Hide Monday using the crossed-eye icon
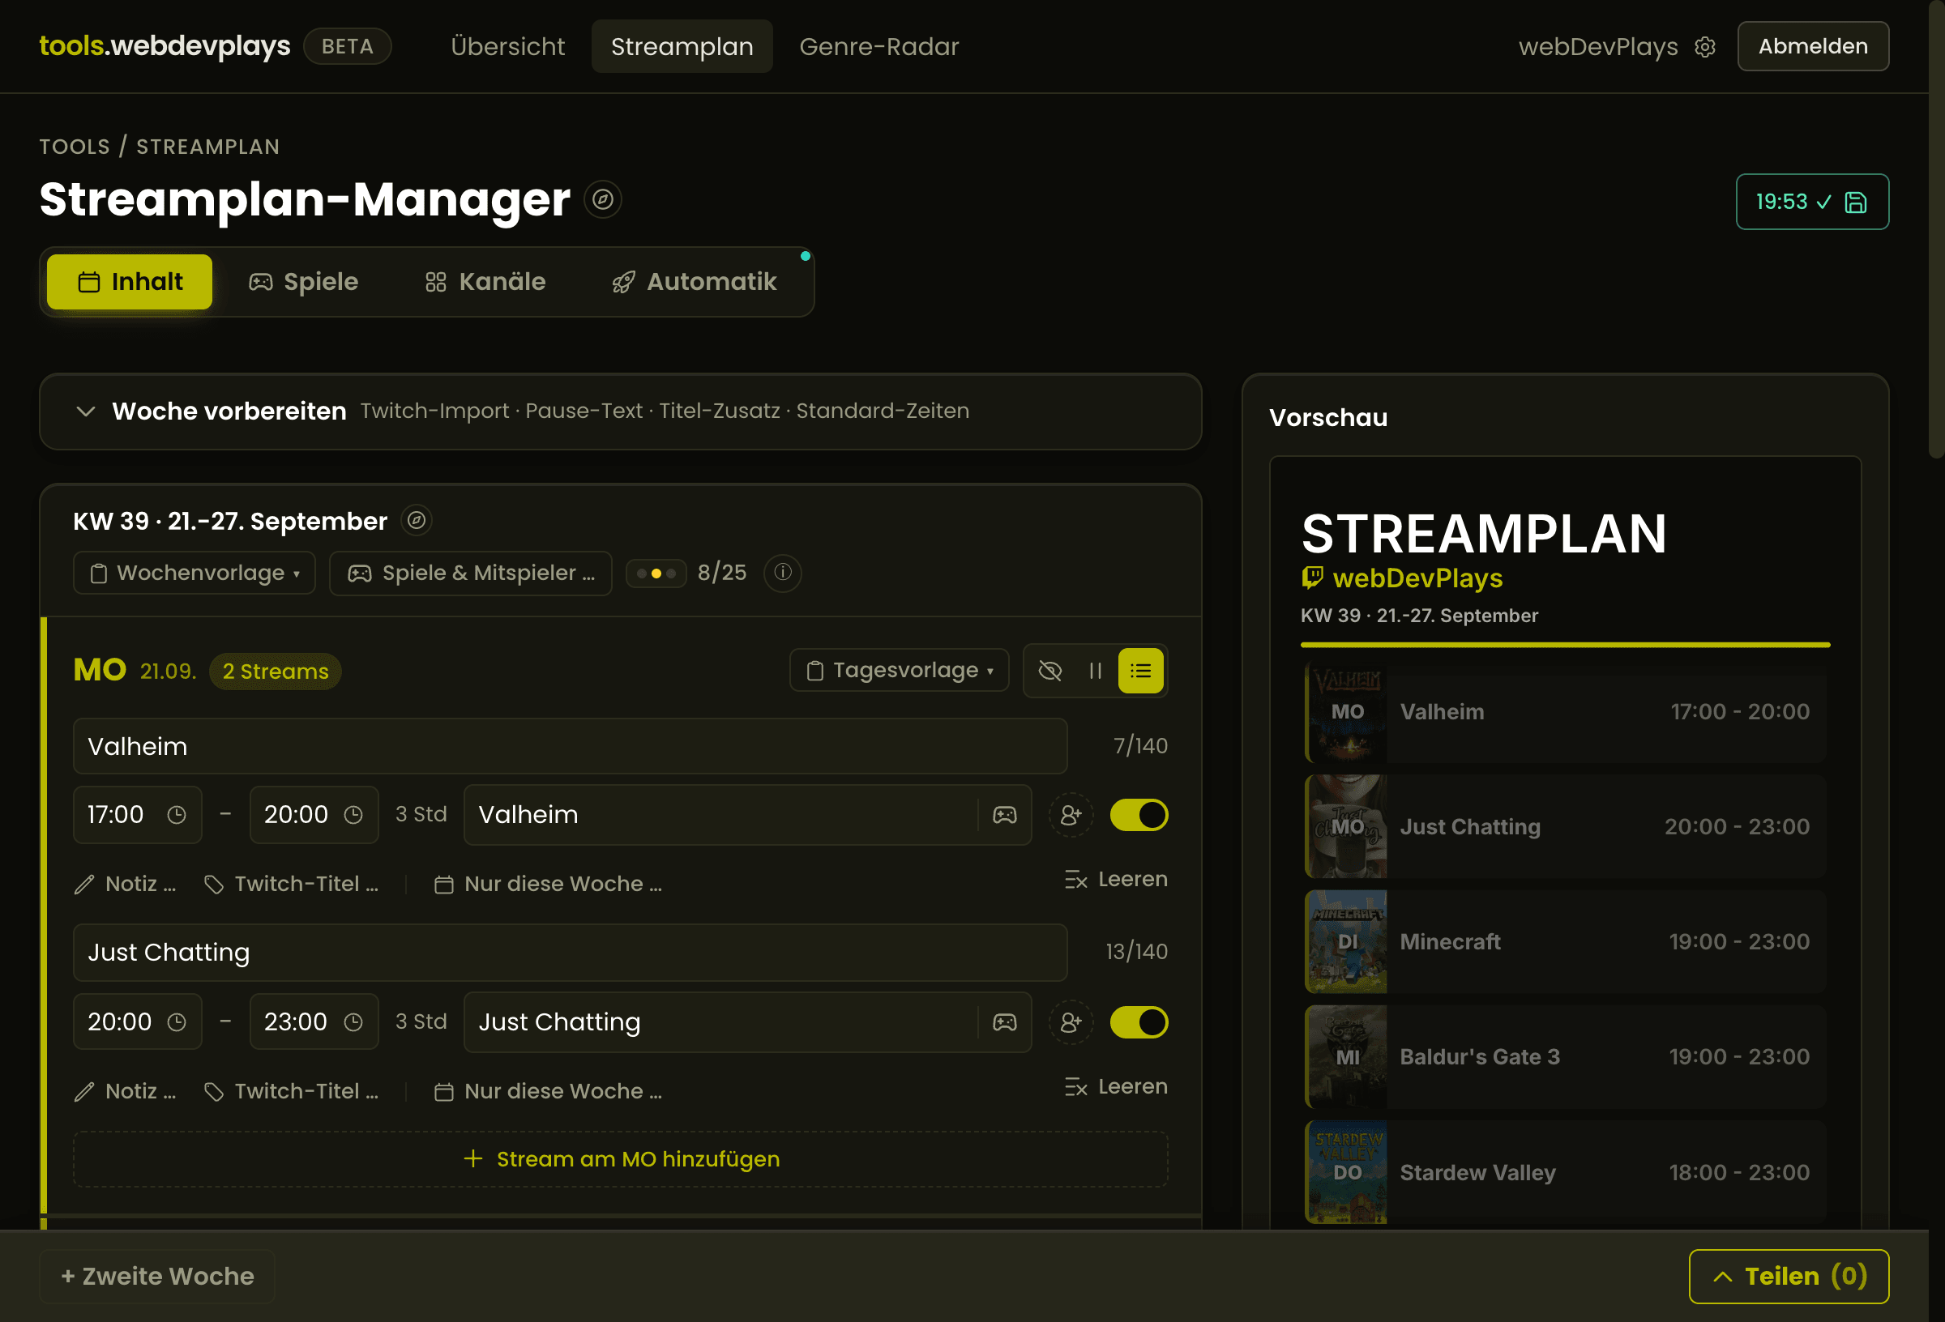 [x=1049, y=671]
